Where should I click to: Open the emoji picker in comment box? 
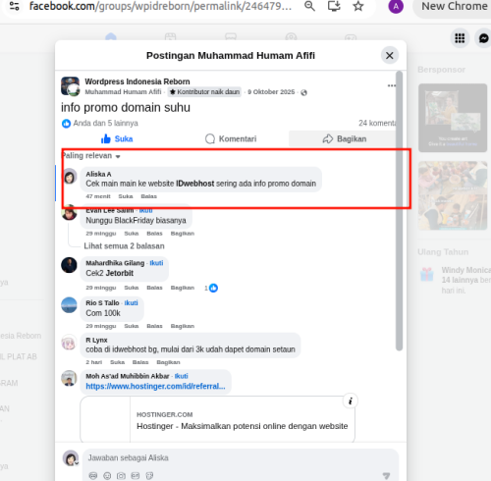click(107, 475)
